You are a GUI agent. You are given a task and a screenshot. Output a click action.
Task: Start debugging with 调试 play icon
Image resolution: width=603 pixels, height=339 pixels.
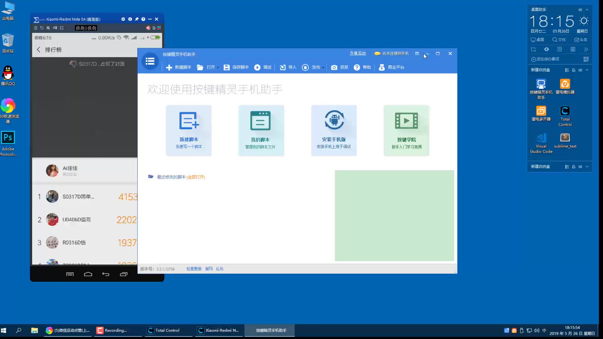[x=257, y=67]
